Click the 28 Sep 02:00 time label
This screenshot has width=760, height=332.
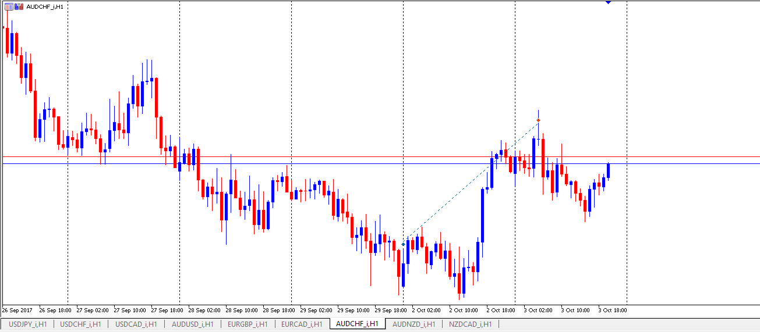(x=204, y=310)
